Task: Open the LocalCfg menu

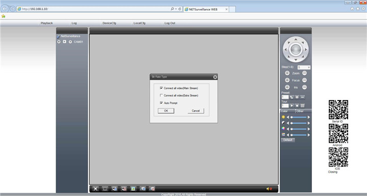Action: pos(139,23)
